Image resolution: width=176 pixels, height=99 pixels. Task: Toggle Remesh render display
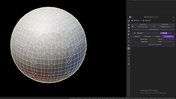[x=166, y=33]
